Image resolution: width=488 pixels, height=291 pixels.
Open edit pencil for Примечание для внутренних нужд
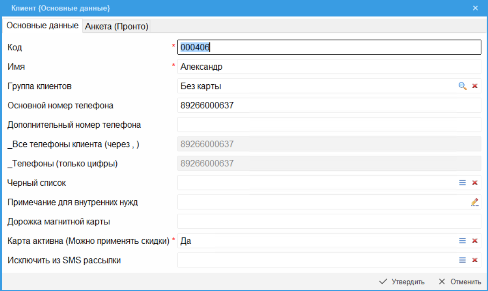(475, 202)
